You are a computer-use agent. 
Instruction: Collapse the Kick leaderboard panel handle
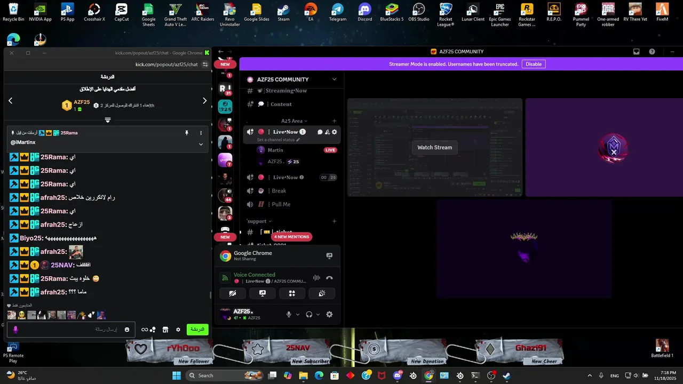click(x=107, y=120)
